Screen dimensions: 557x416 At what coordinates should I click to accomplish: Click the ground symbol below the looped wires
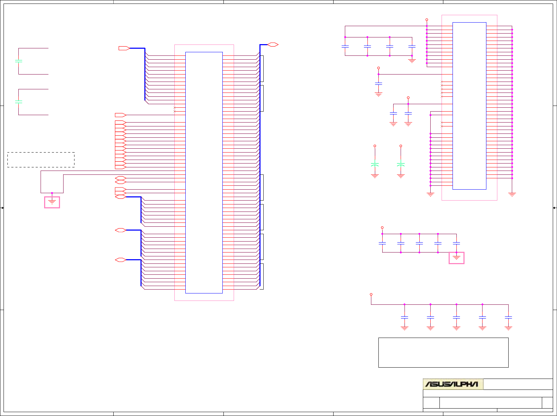pyautogui.click(x=52, y=202)
